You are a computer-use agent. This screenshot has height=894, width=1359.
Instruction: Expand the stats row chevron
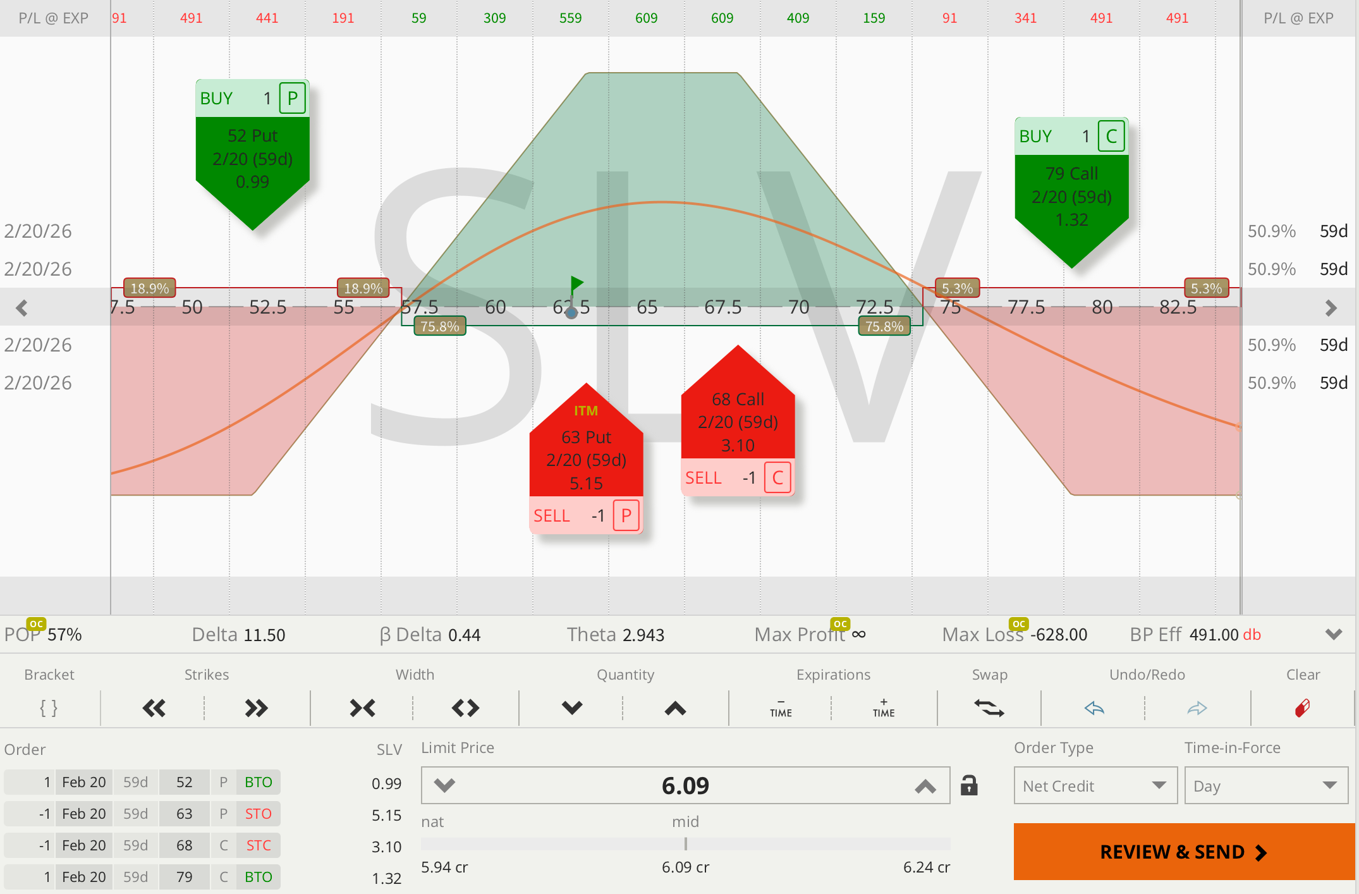coord(1334,634)
